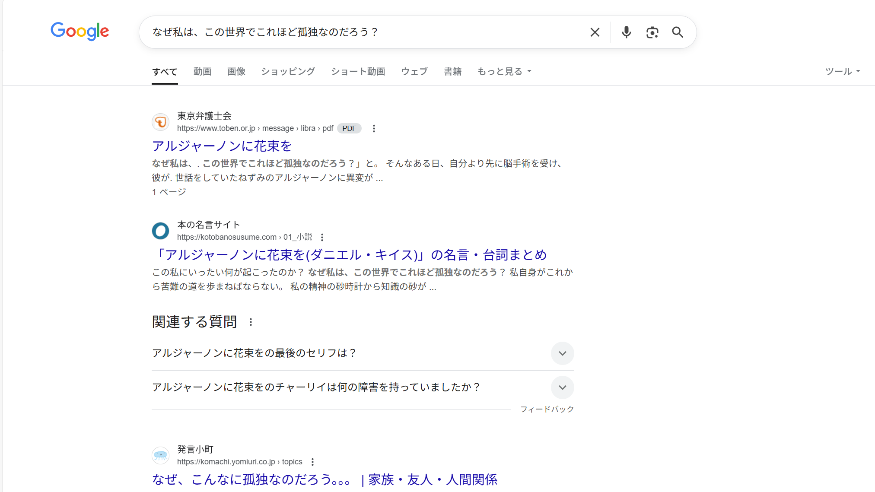Image resolution: width=875 pixels, height=492 pixels.
Task: Click the 本の名言サイト site favicon
Action: point(160,231)
